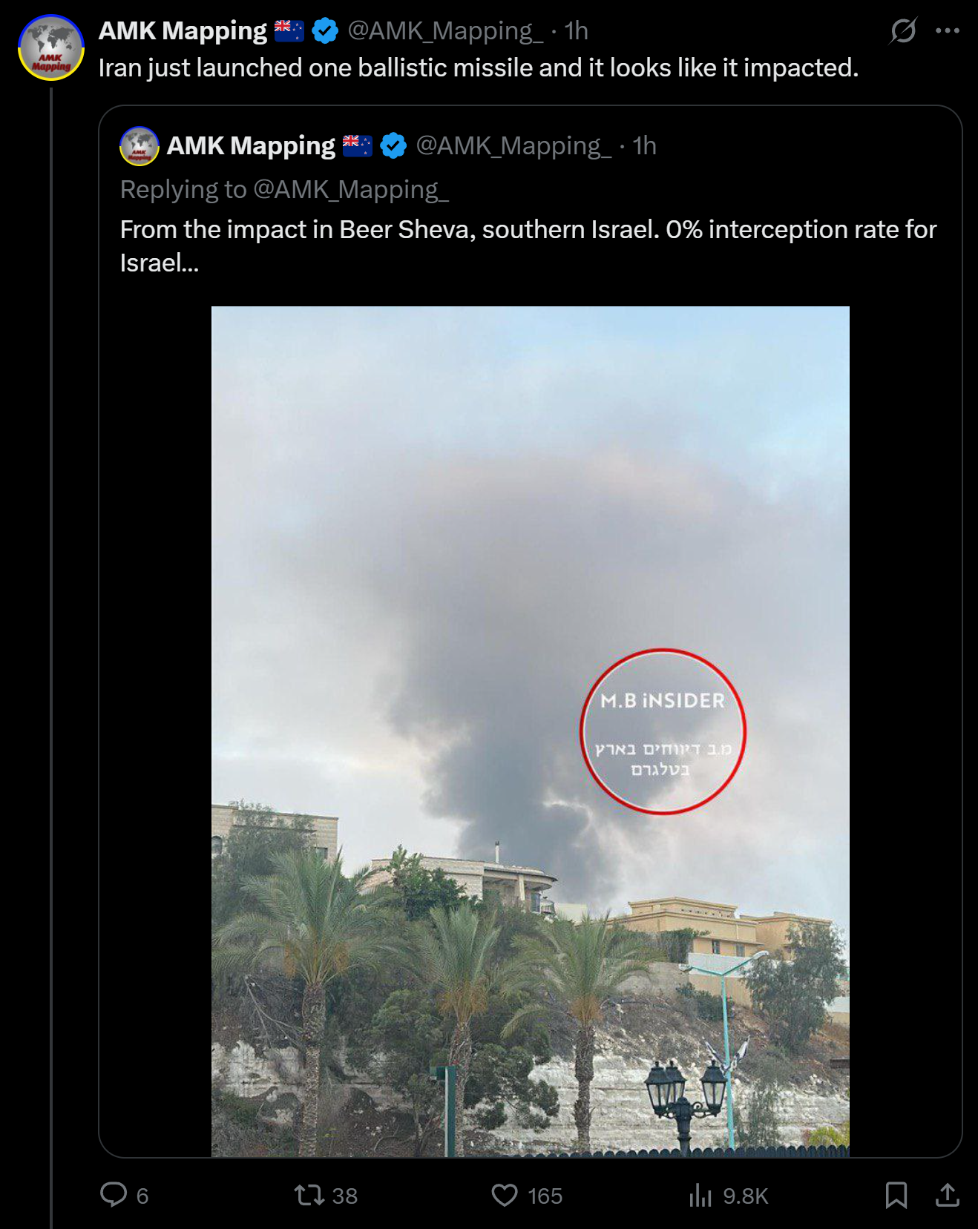Like the tweet with the heart icon
This screenshot has height=1229, width=978.
click(505, 1195)
